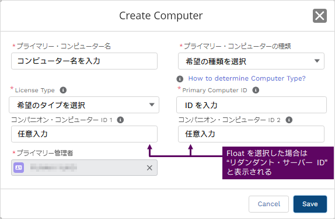Click info icon beside How to determine link
This screenshot has height=219, width=335.
coord(180,79)
